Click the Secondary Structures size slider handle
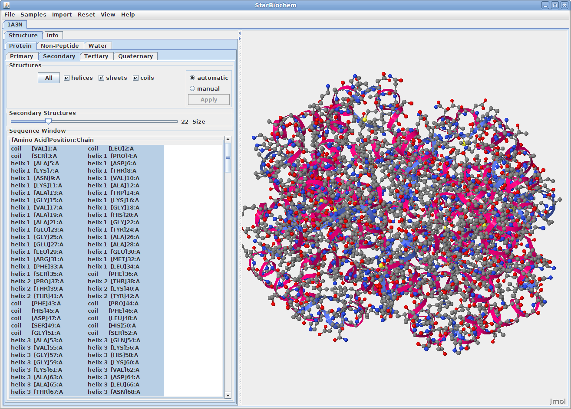 click(x=49, y=121)
